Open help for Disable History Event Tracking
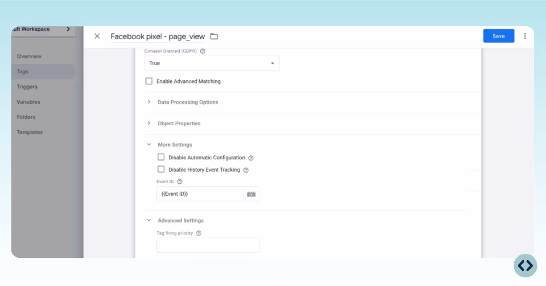The height and width of the screenshot is (286, 546). pos(246,170)
